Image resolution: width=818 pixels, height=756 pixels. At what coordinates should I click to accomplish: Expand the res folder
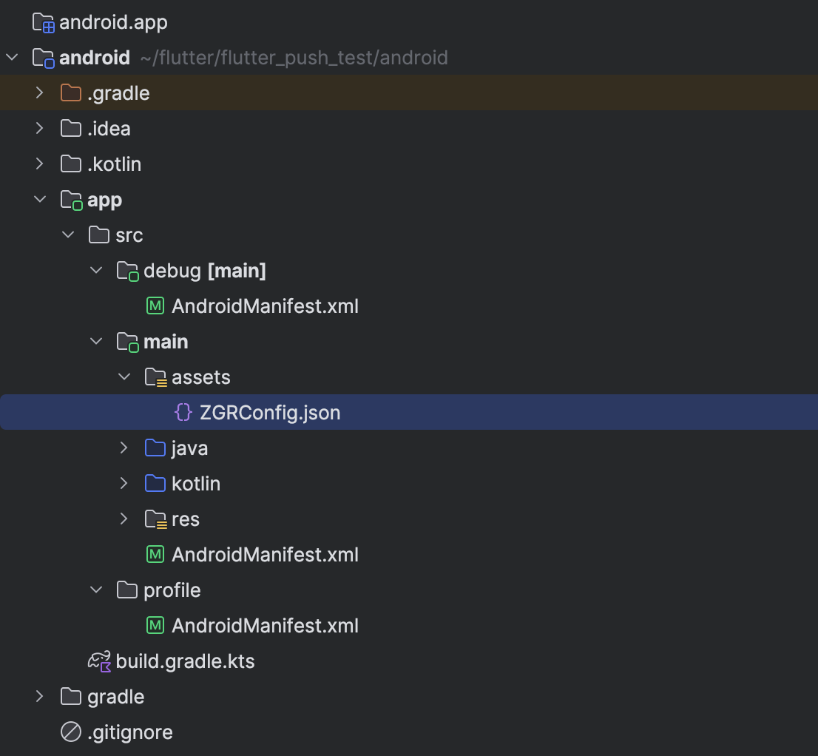[124, 519]
